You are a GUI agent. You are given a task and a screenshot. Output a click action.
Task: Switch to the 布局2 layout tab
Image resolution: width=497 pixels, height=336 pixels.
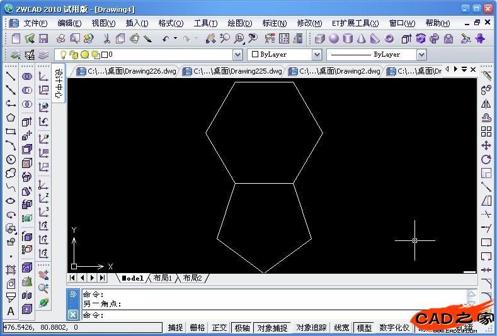click(192, 278)
